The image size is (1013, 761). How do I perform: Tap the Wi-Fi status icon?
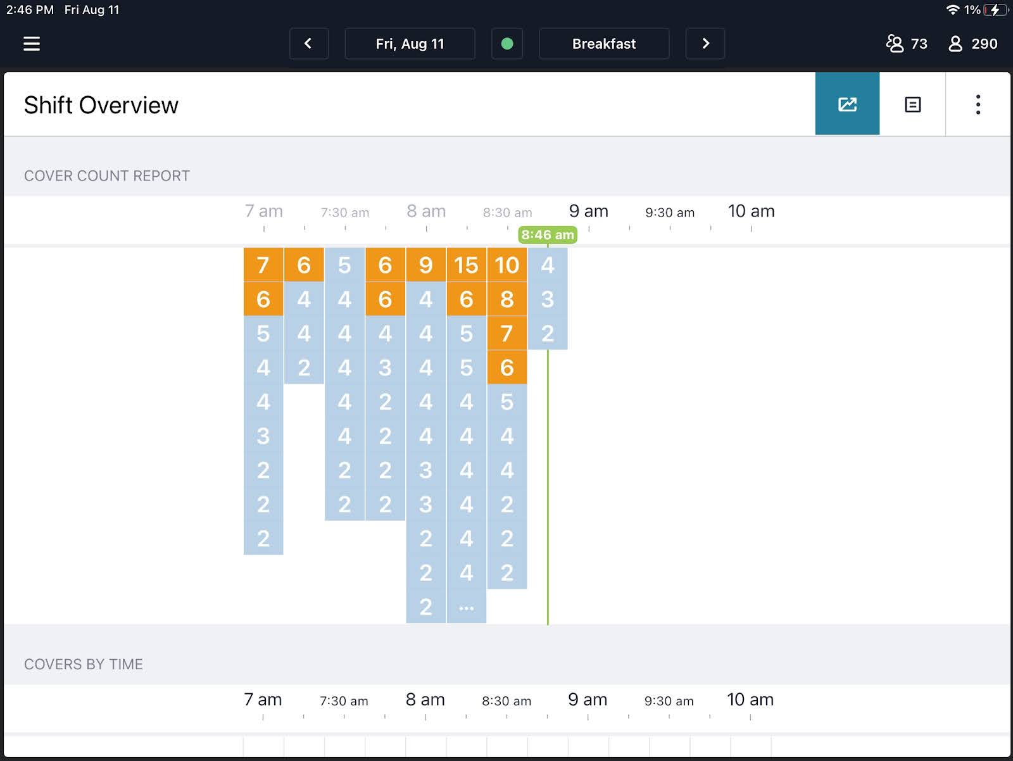coord(952,9)
